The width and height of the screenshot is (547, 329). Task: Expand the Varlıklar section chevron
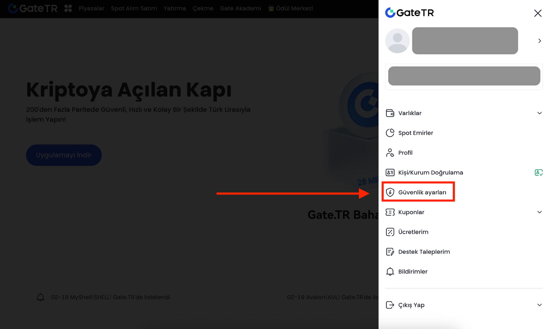tap(539, 113)
